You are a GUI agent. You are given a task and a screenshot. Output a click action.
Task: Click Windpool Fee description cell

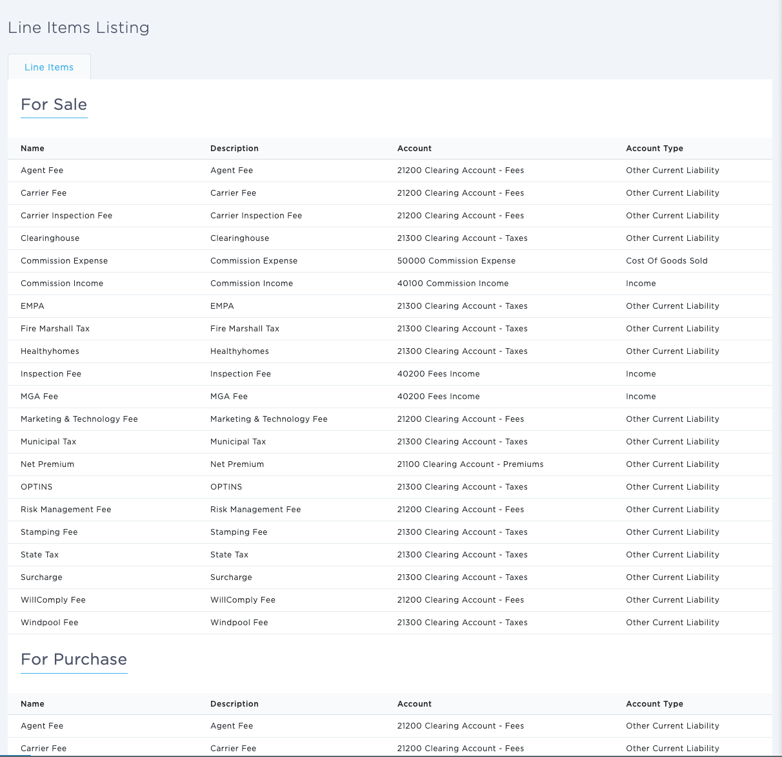click(239, 623)
